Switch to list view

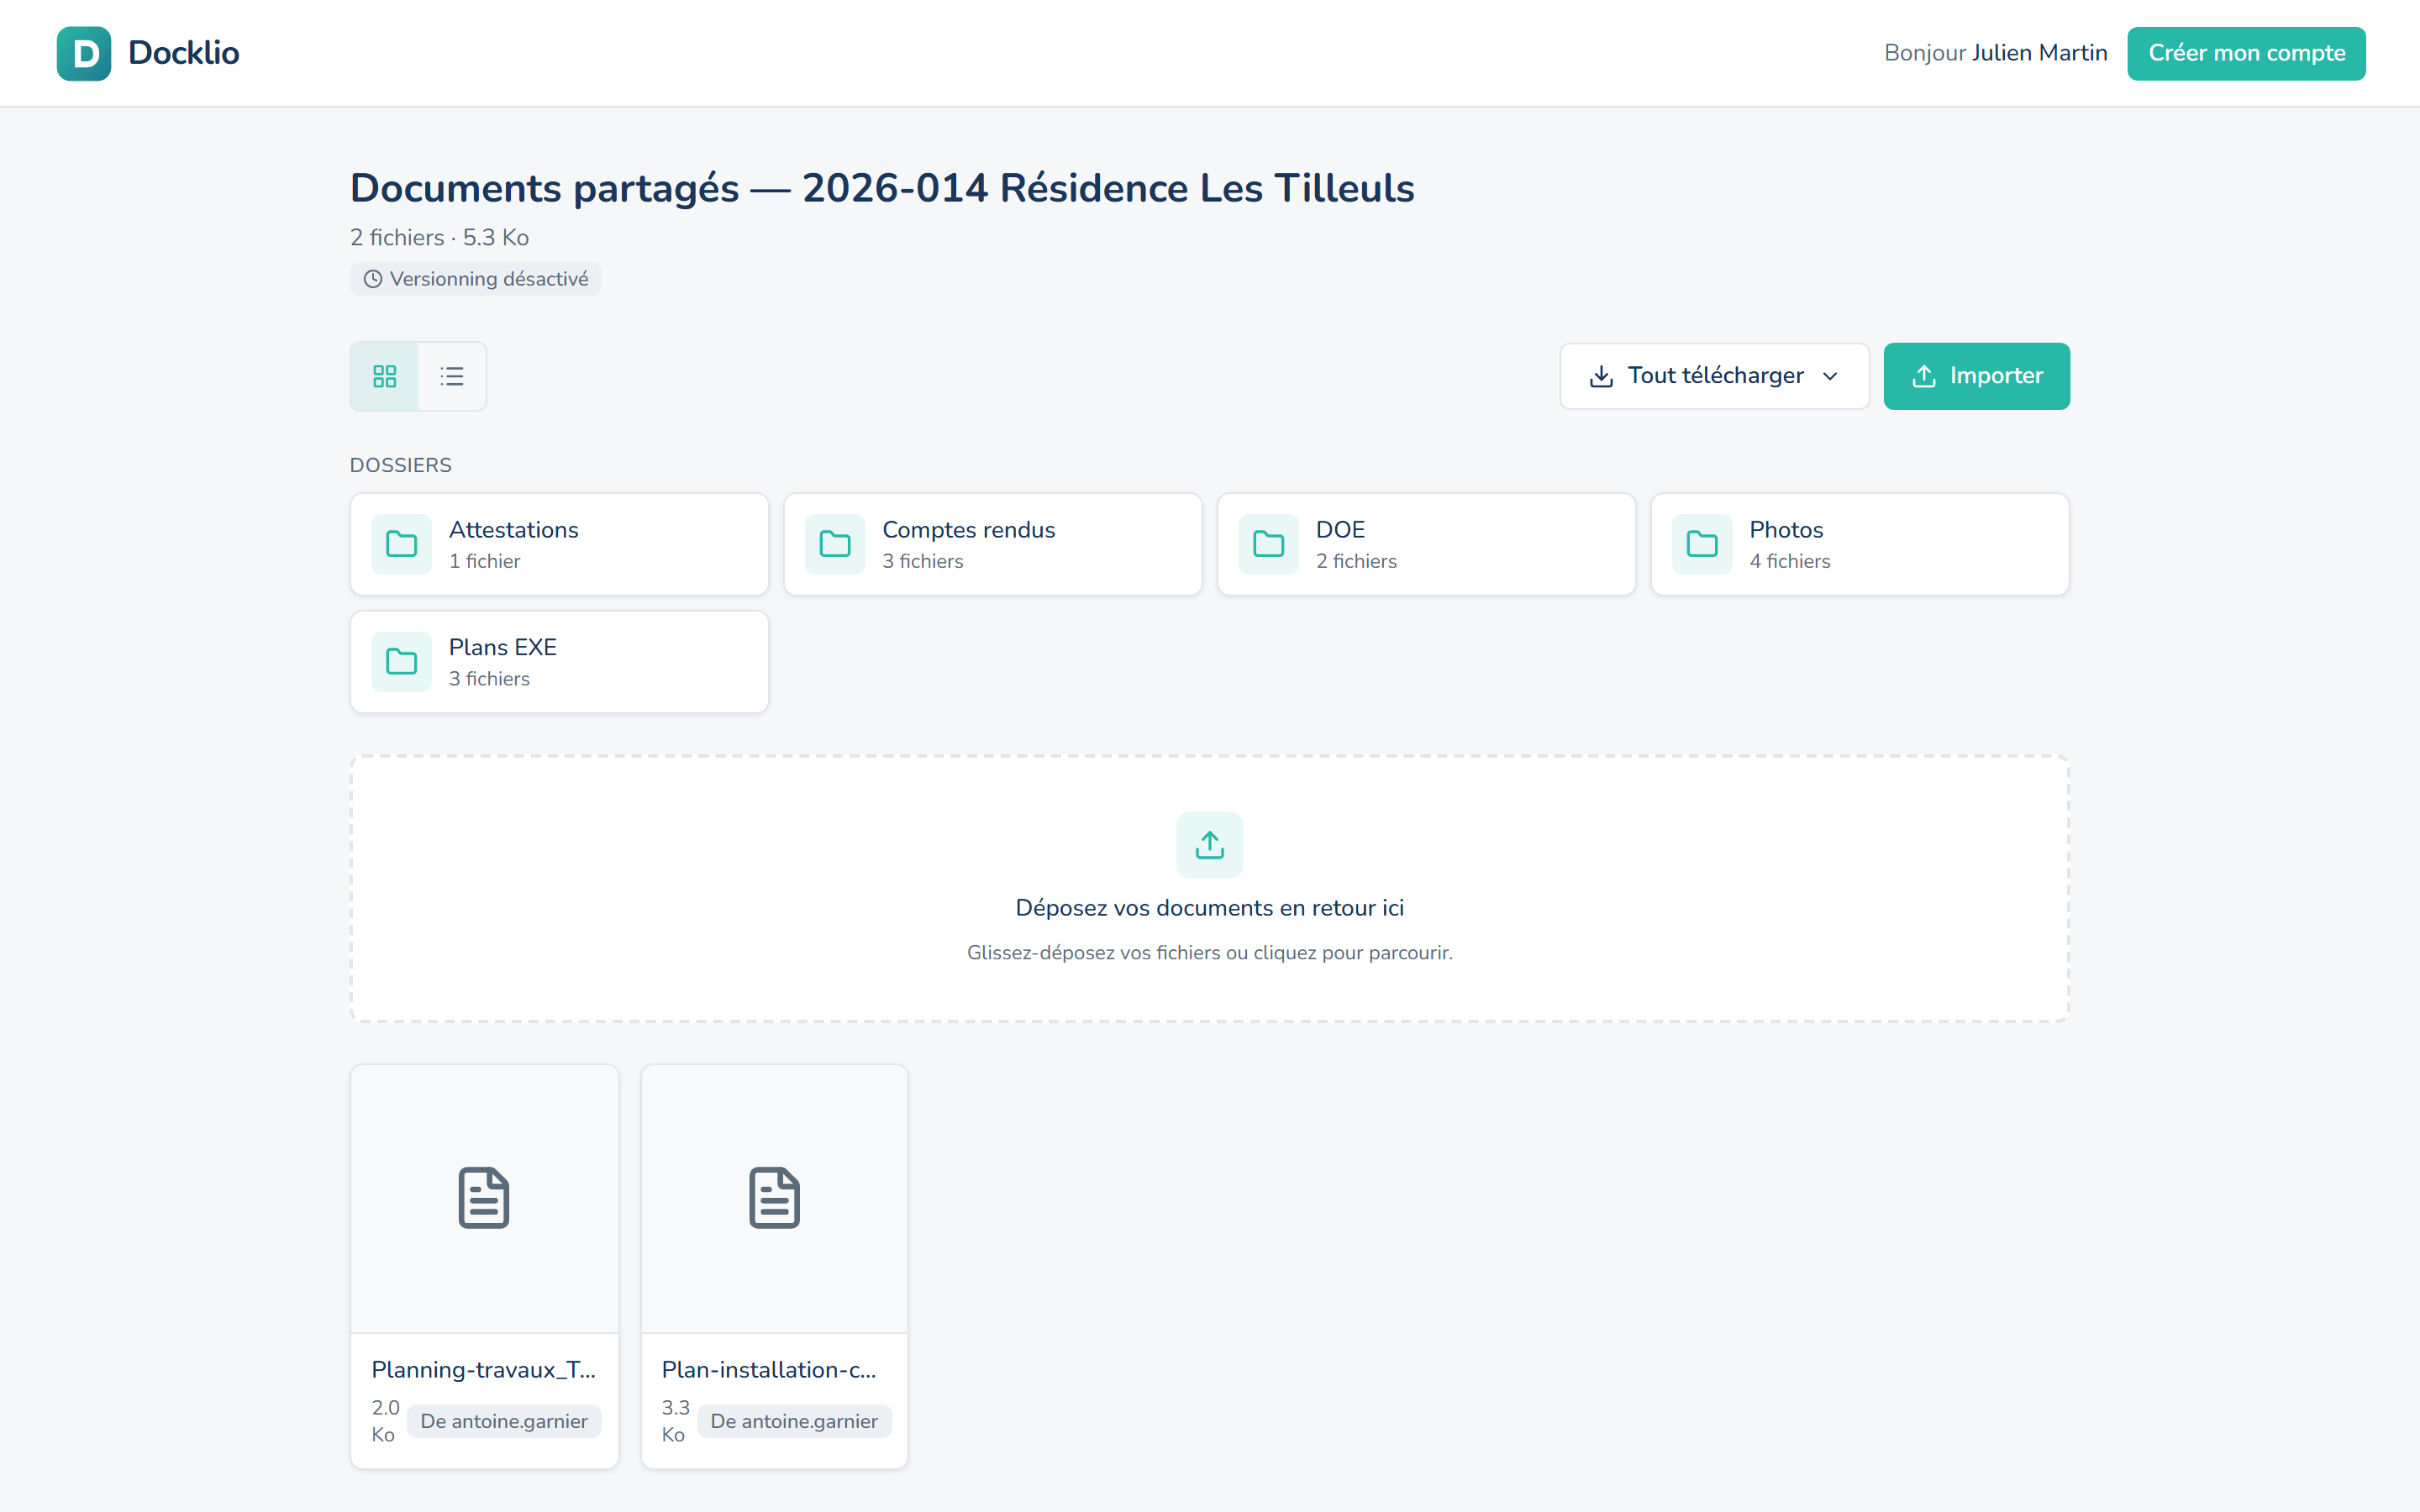(x=452, y=376)
